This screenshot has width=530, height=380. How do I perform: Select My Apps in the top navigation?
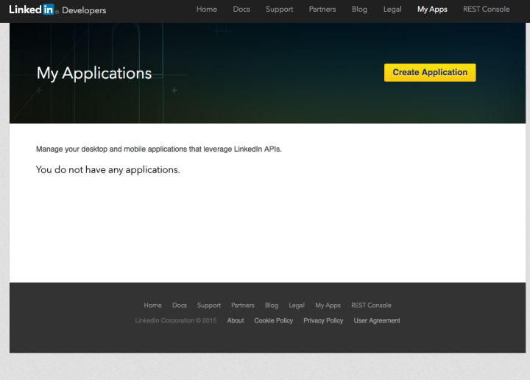pyautogui.click(x=432, y=10)
